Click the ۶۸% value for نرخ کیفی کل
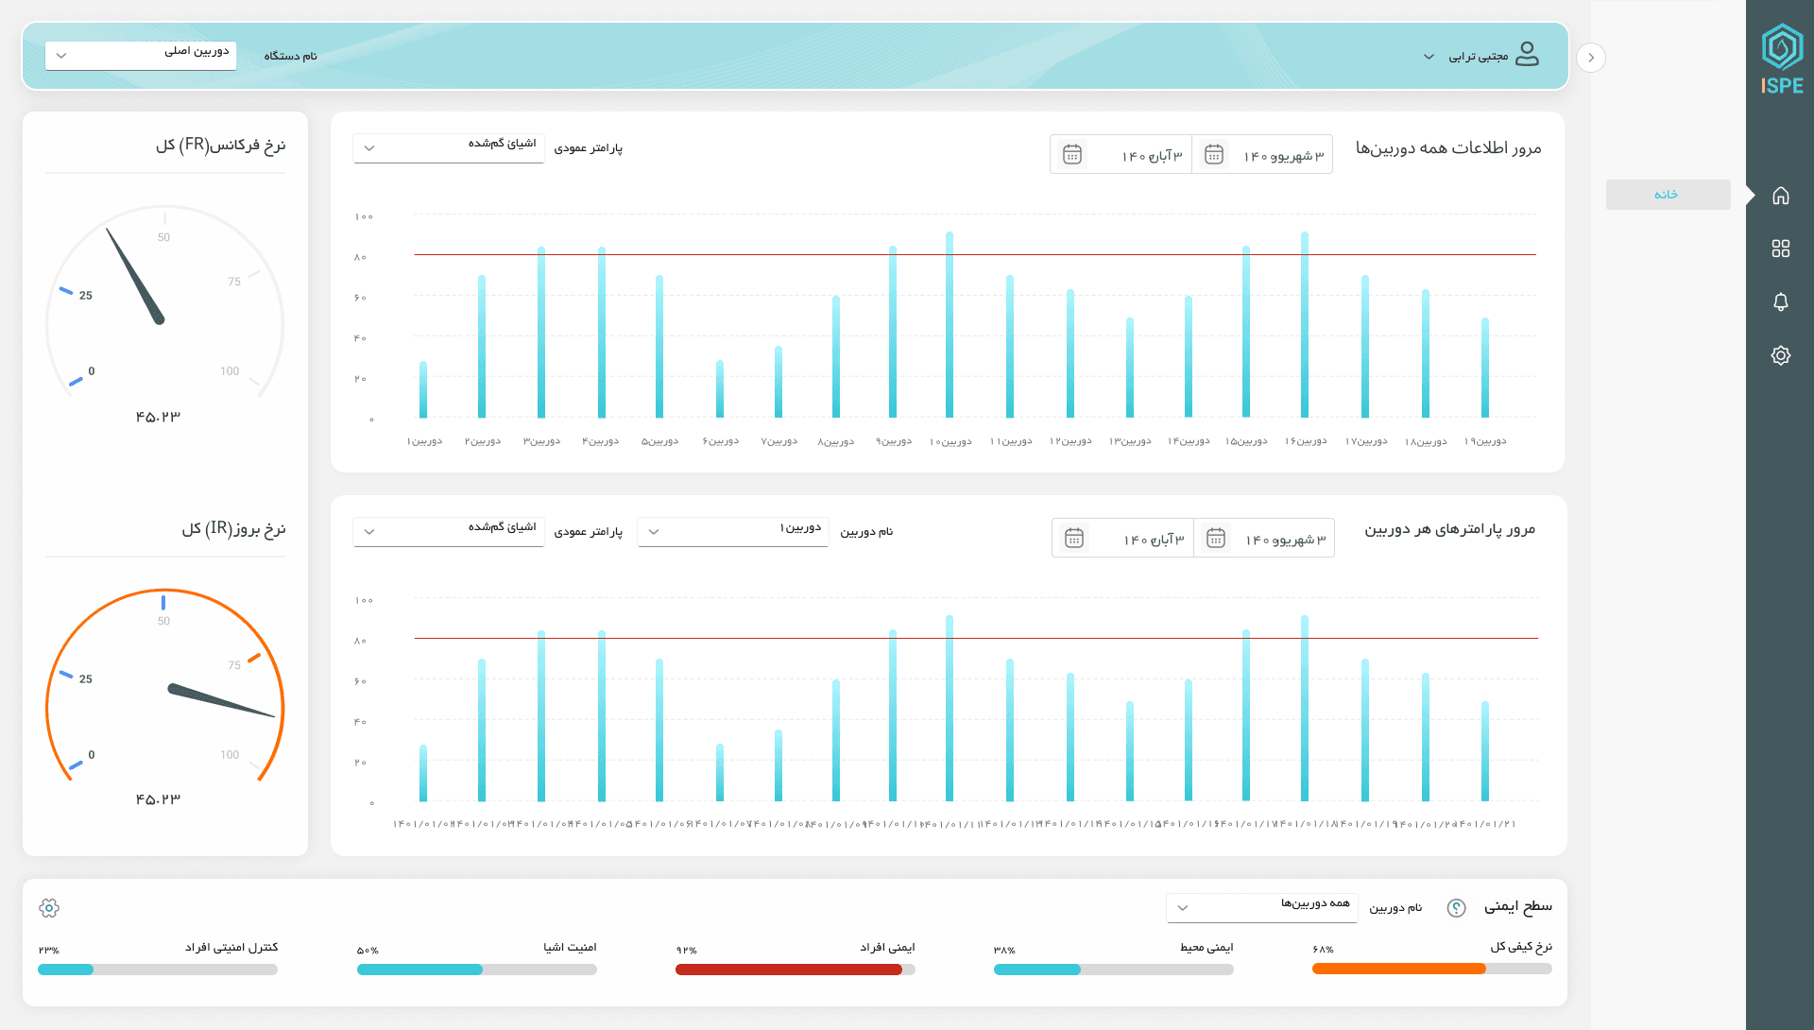This screenshot has width=1814, height=1030. tap(1324, 949)
